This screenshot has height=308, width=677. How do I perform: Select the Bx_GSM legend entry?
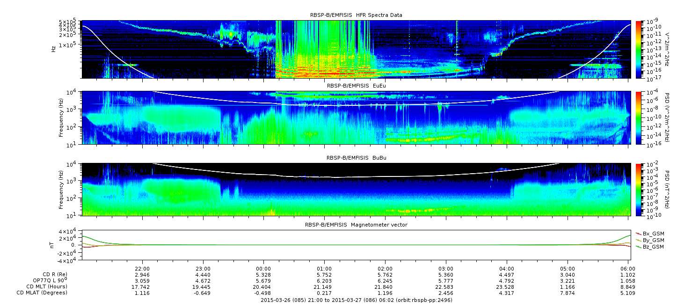653,234
